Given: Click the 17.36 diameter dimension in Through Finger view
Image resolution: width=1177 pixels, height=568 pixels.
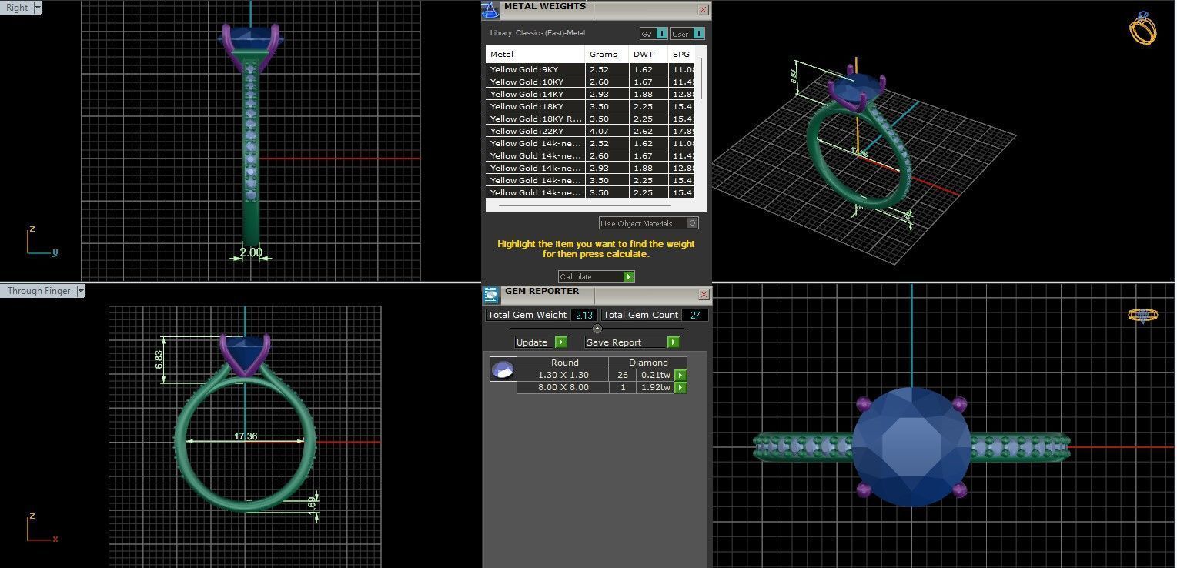Looking at the screenshot, I should [246, 436].
